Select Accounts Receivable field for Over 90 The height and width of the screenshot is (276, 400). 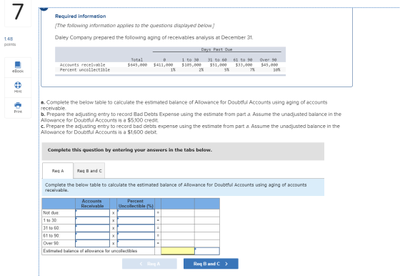click(92, 243)
